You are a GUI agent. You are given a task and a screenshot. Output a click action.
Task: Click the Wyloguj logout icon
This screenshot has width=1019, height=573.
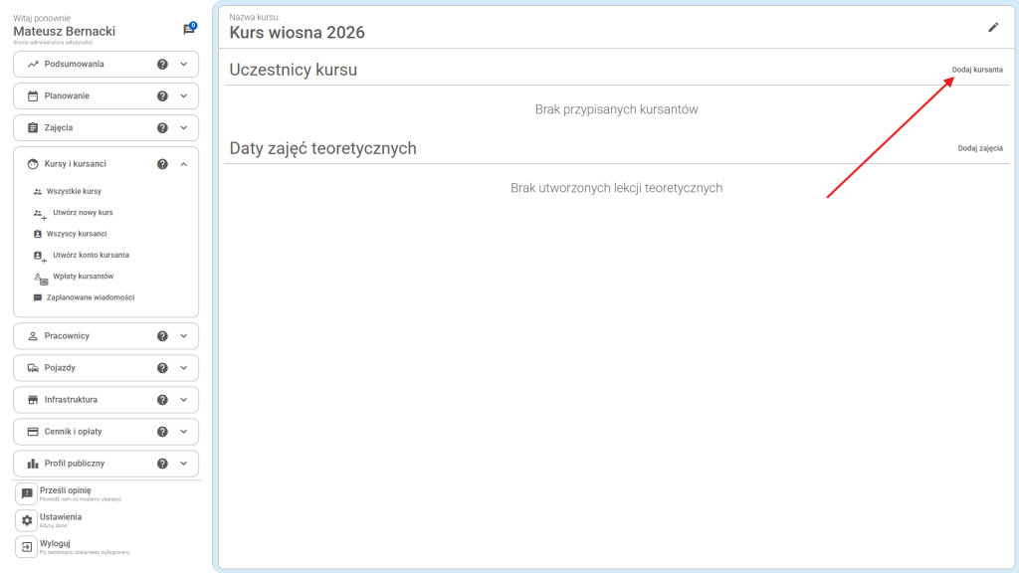coord(28,546)
